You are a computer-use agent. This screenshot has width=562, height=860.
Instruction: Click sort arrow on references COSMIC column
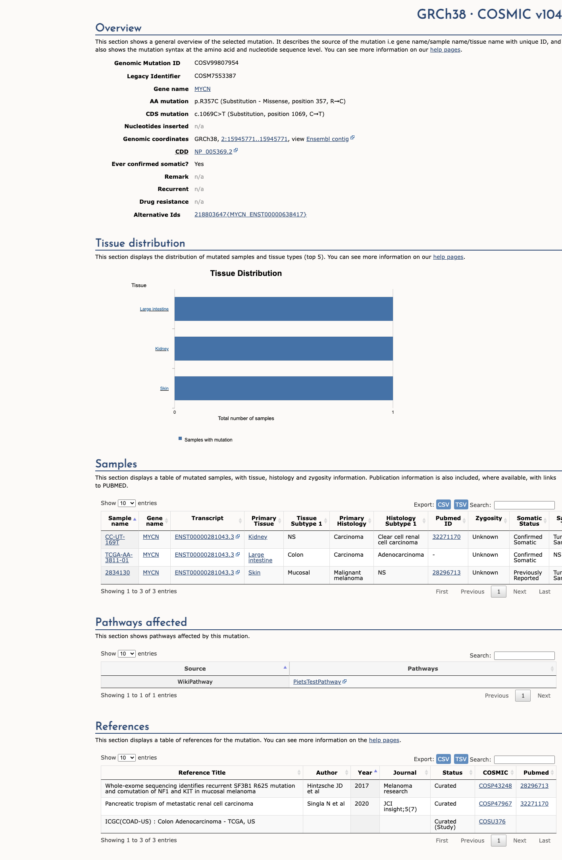point(512,773)
